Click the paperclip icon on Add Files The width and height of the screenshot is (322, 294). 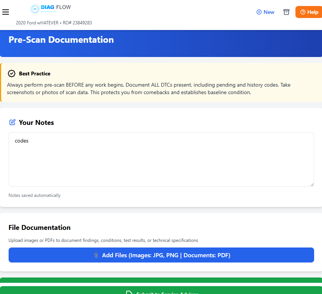click(x=96, y=255)
